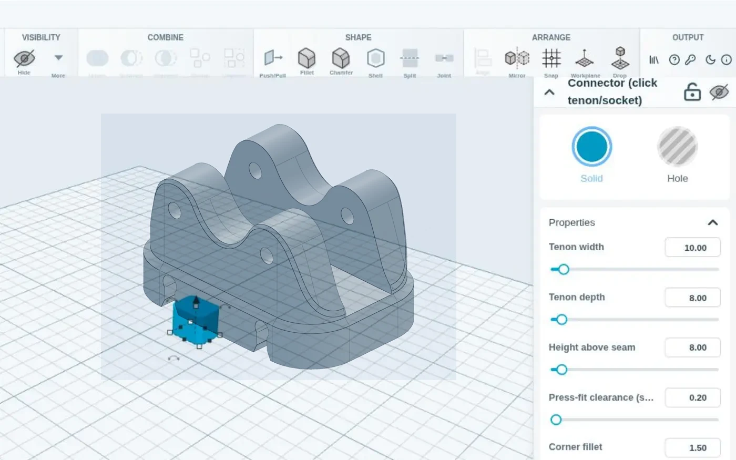This screenshot has height=460, width=736.
Task: Toggle dark mode moon icon
Action: [x=710, y=60]
